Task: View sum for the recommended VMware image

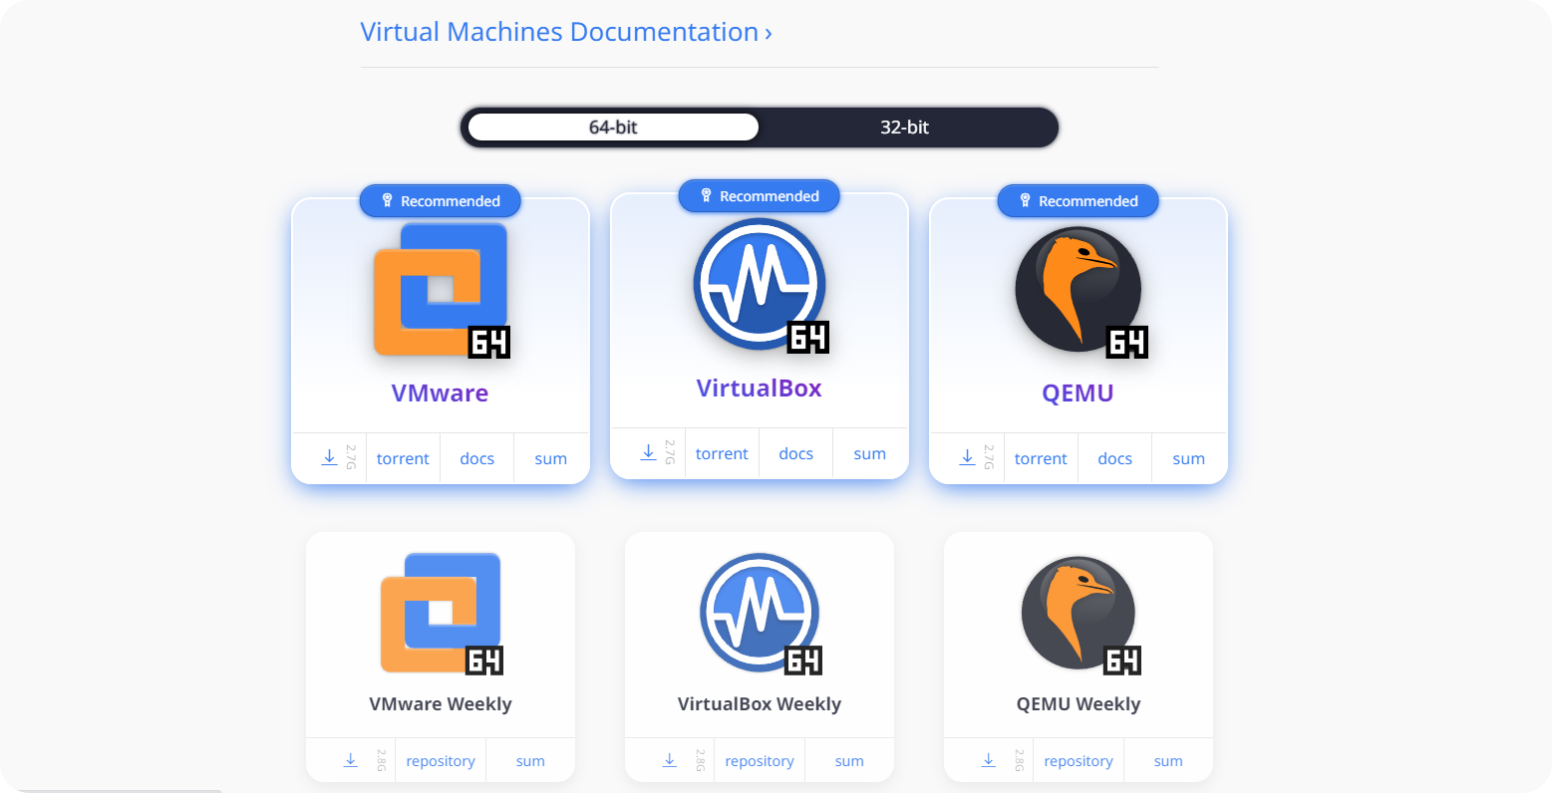Action: tap(550, 459)
